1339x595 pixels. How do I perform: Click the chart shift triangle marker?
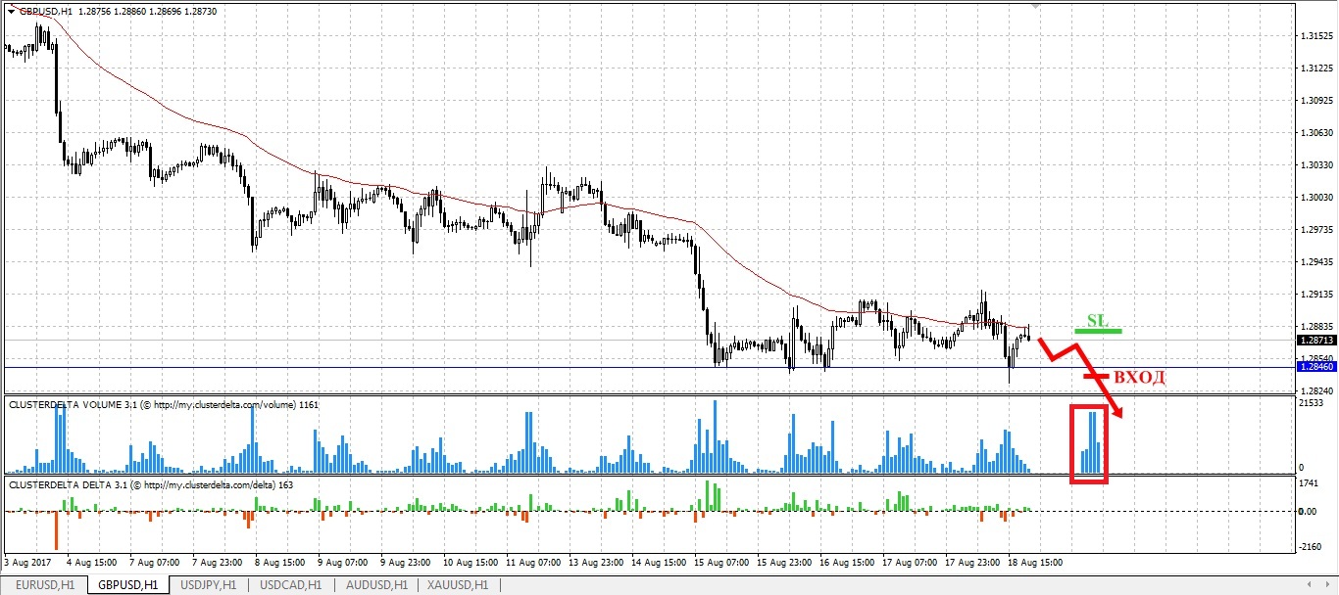pyautogui.click(x=1038, y=7)
